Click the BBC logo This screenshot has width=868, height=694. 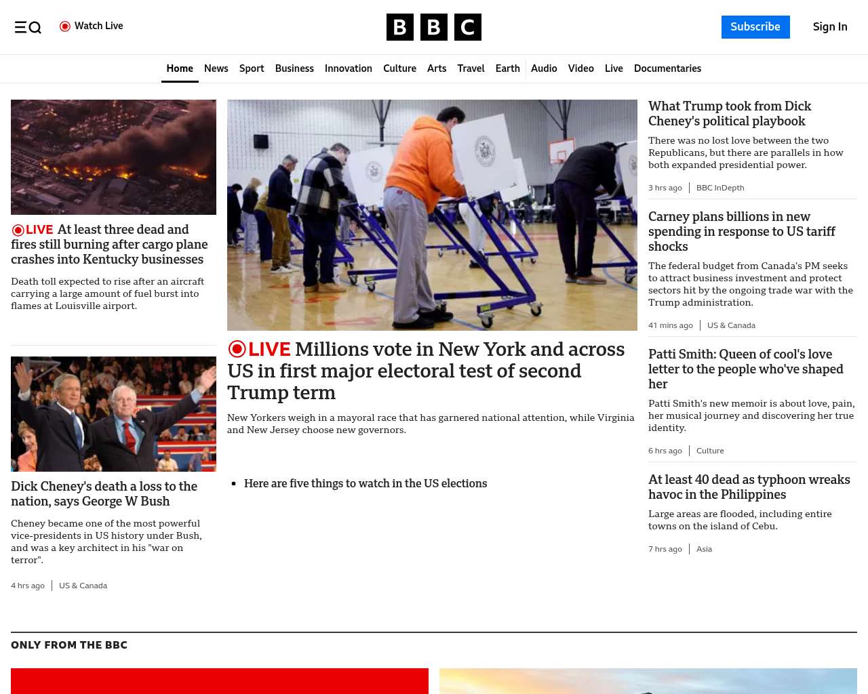pyautogui.click(x=433, y=27)
